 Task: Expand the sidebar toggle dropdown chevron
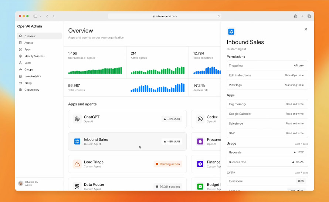pos(40,16)
